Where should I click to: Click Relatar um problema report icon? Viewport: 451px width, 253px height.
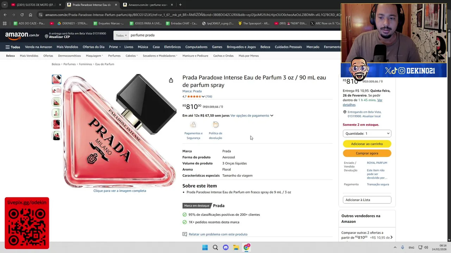pos(185,234)
